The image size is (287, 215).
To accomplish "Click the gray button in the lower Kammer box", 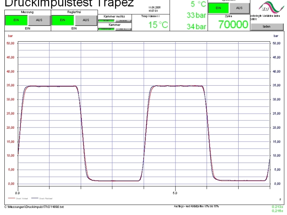I will click(123, 29).
